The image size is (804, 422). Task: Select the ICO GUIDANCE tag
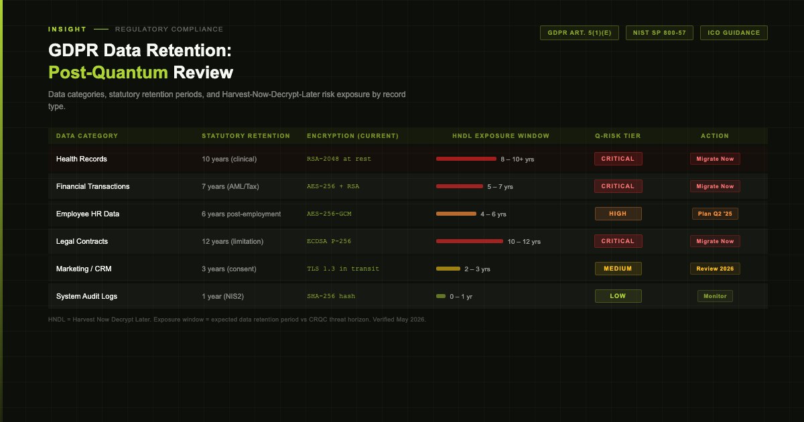[734, 33]
